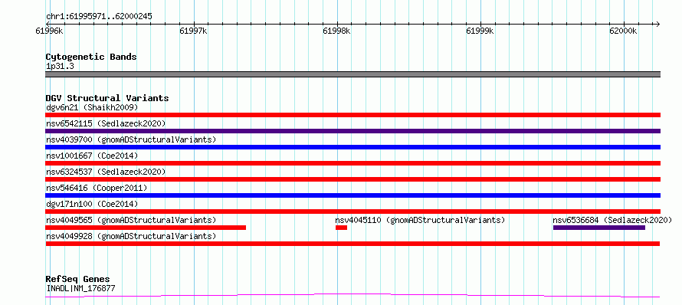This screenshot has height=305, width=682.
Task: Open nsv4049928 (gnomADStructuralVariants) label
Action: pyautogui.click(x=131, y=236)
